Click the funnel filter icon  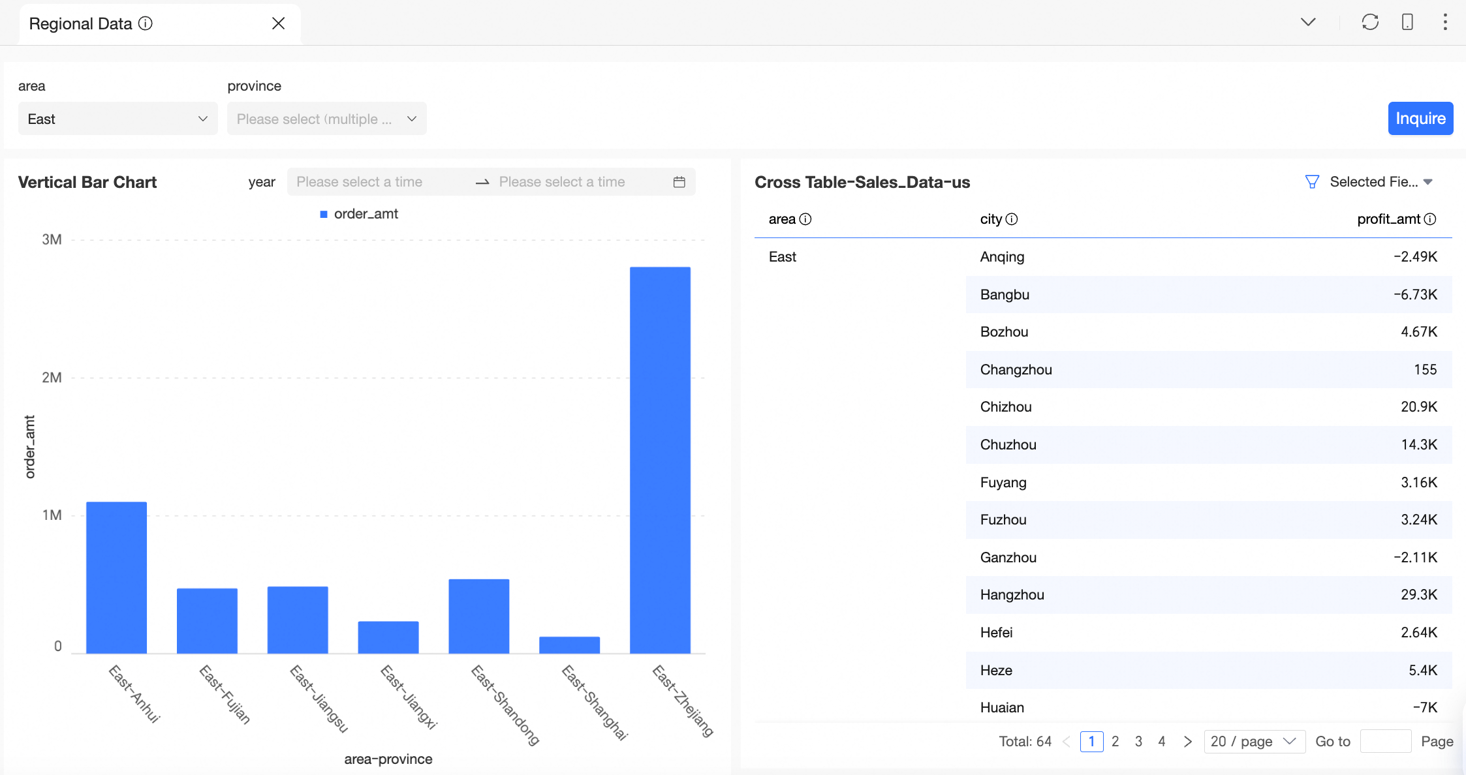pos(1311,182)
